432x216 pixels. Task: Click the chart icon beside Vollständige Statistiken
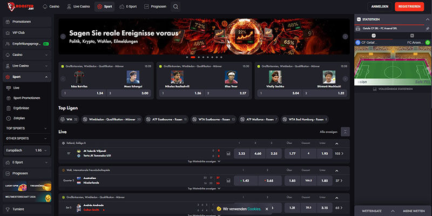pos(375,89)
